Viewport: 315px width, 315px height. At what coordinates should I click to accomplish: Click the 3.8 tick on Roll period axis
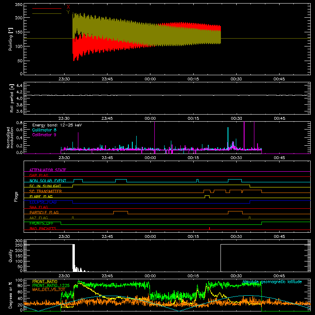tap(19, 105)
